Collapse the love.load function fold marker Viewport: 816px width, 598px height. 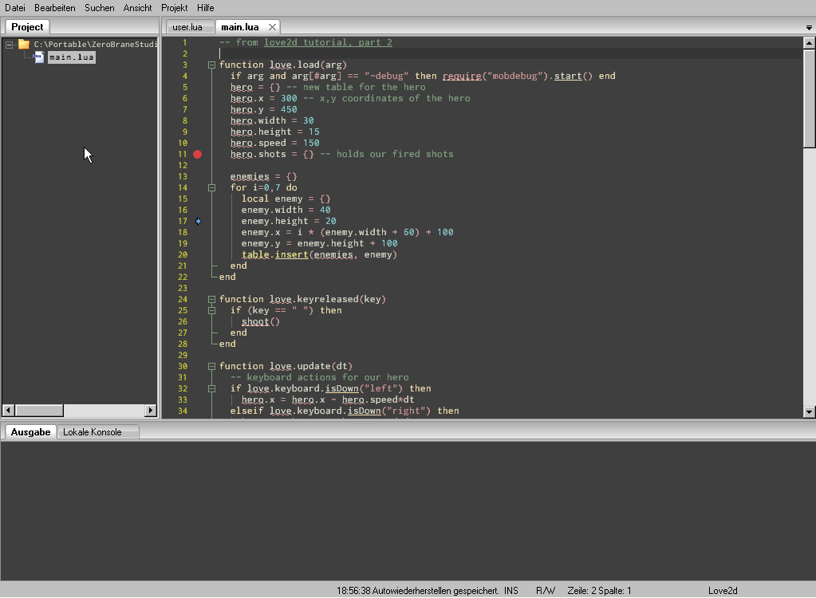[211, 65]
